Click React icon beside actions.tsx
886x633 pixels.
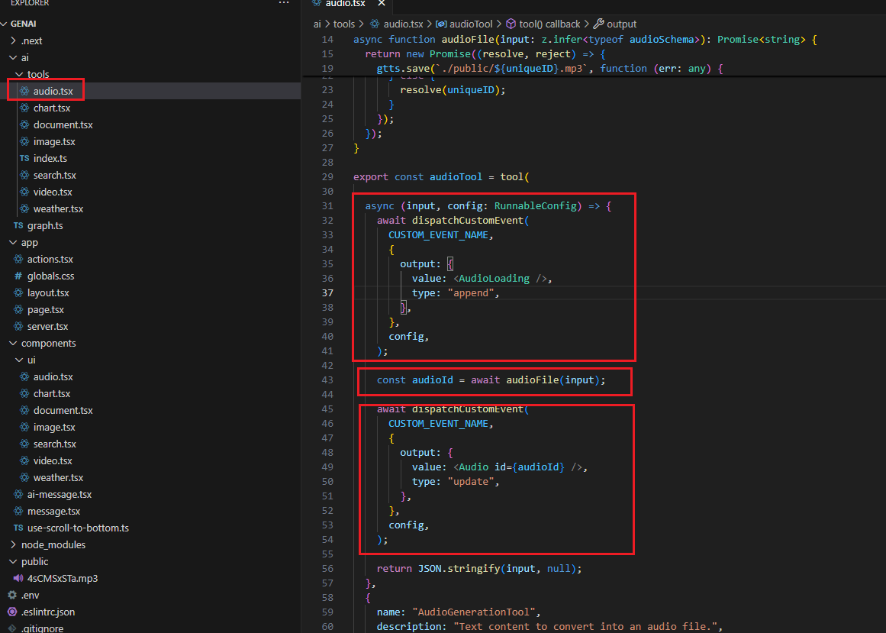[x=18, y=260]
